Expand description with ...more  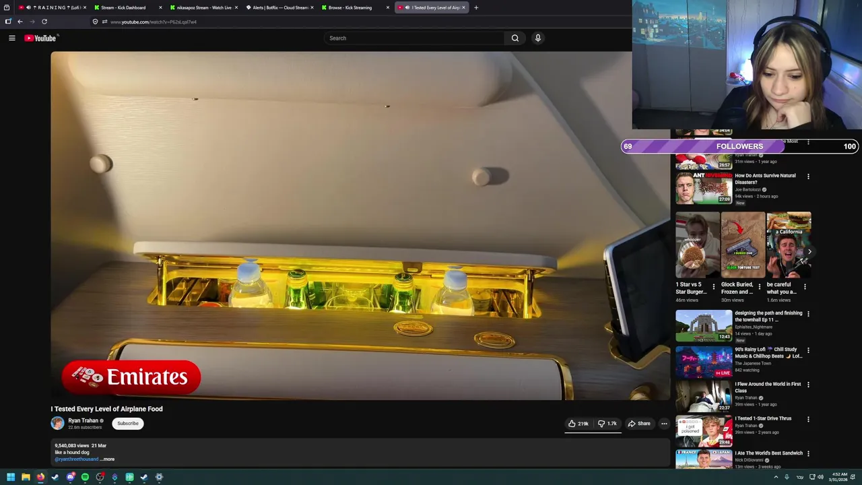coord(108,459)
